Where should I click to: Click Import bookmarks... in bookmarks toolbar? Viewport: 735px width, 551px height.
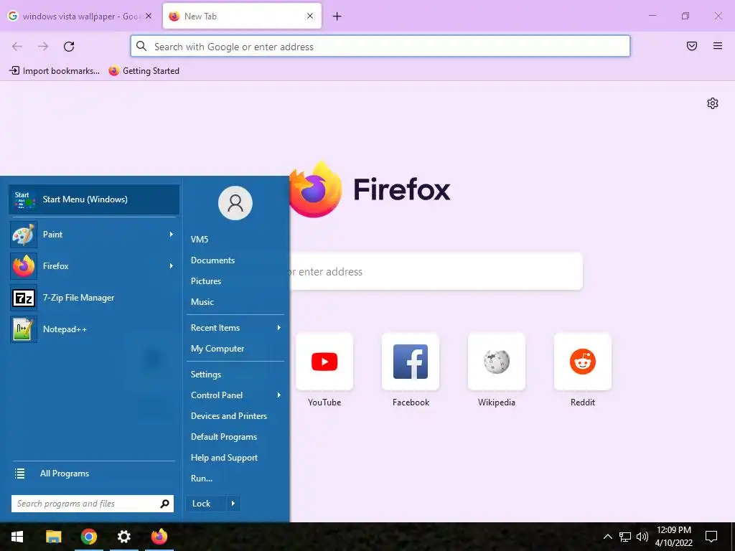[x=55, y=71]
